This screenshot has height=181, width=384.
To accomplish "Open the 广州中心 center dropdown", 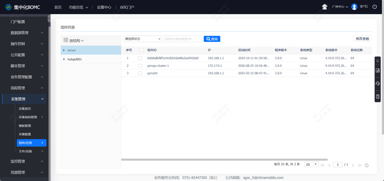I will [x=340, y=7].
